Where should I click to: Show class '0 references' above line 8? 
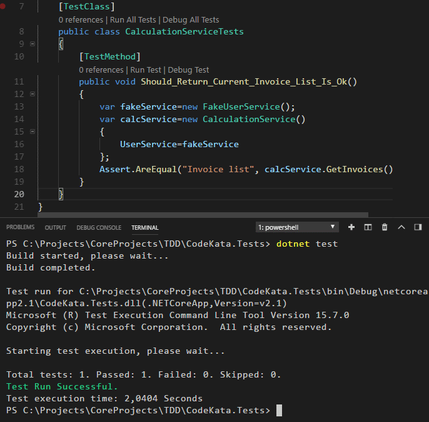81,19
